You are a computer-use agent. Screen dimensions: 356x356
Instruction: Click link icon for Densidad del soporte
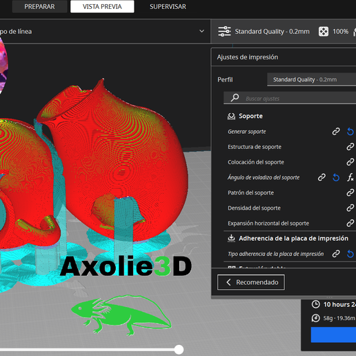pyautogui.click(x=350, y=208)
